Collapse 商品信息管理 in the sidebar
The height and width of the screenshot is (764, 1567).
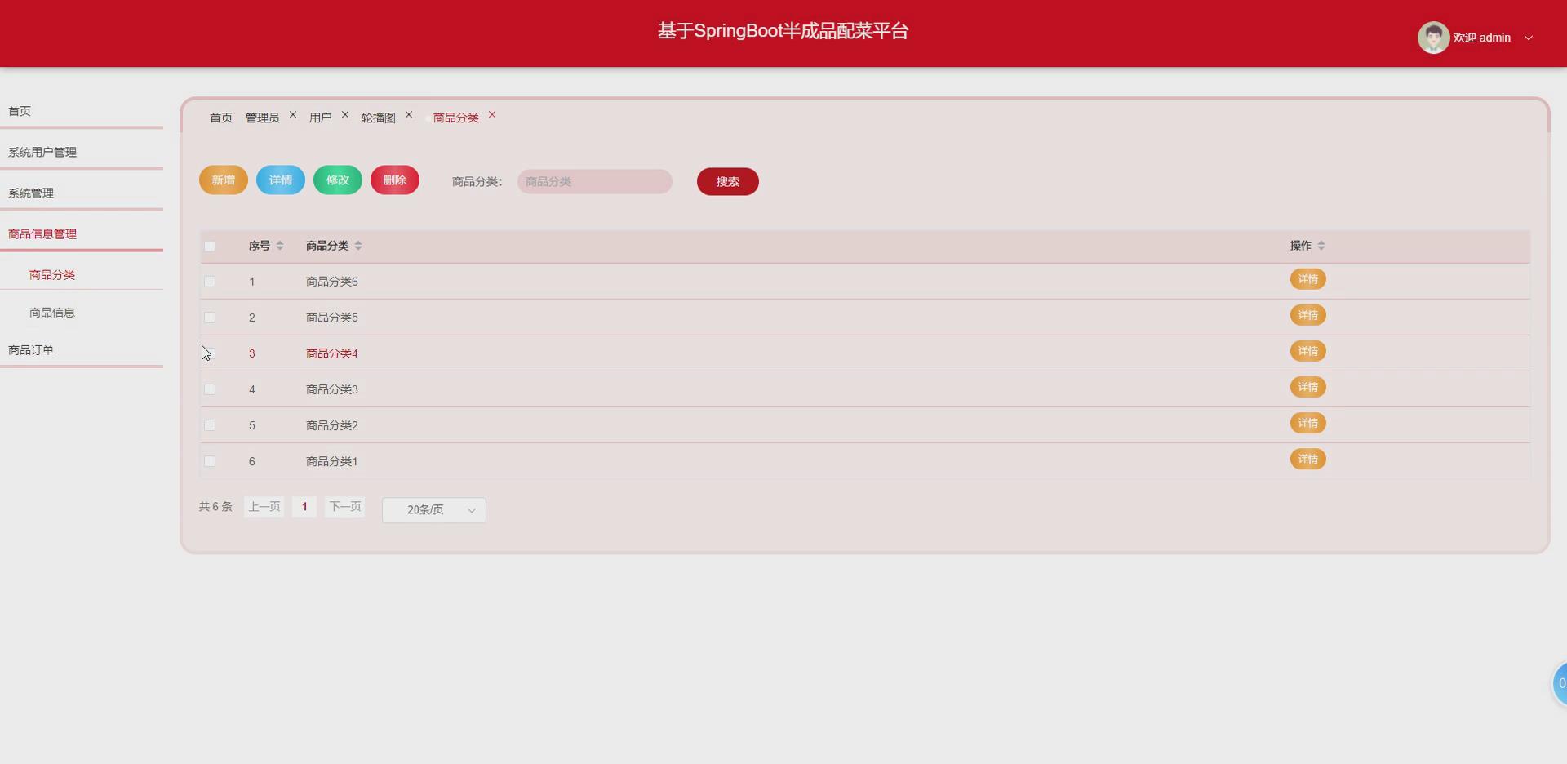(x=82, y=233)
